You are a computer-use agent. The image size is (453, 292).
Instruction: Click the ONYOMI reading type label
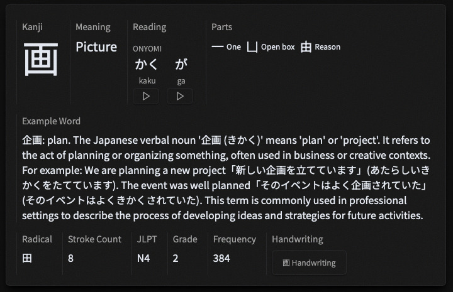[x=147, y=48]
